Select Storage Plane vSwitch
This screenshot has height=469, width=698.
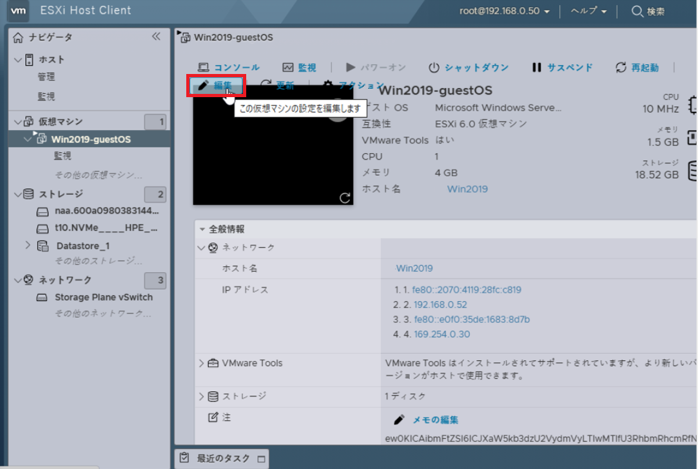click(104, 297)
